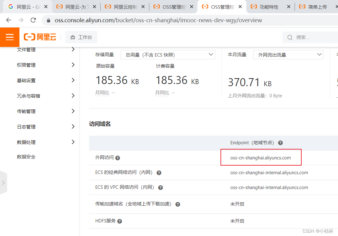This screenshot has height=236, width=338.
Task: Reload the page with the refresh icon
Action: tap(33, 20)
